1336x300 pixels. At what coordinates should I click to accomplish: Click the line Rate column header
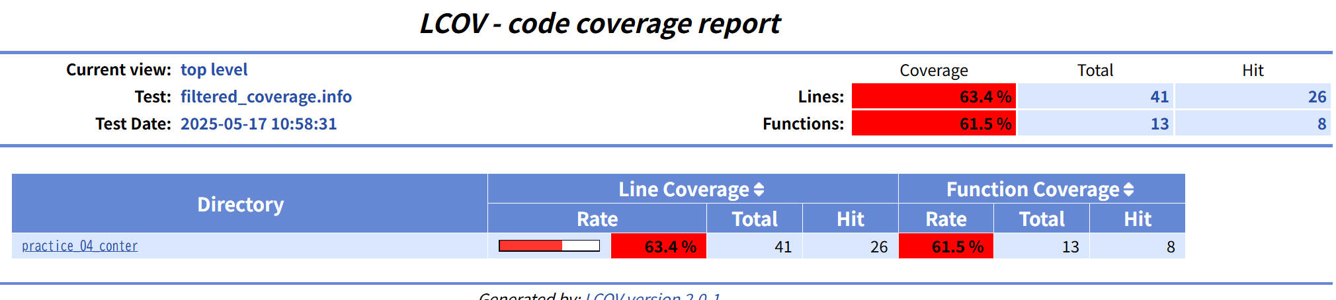tap(597, 219)
